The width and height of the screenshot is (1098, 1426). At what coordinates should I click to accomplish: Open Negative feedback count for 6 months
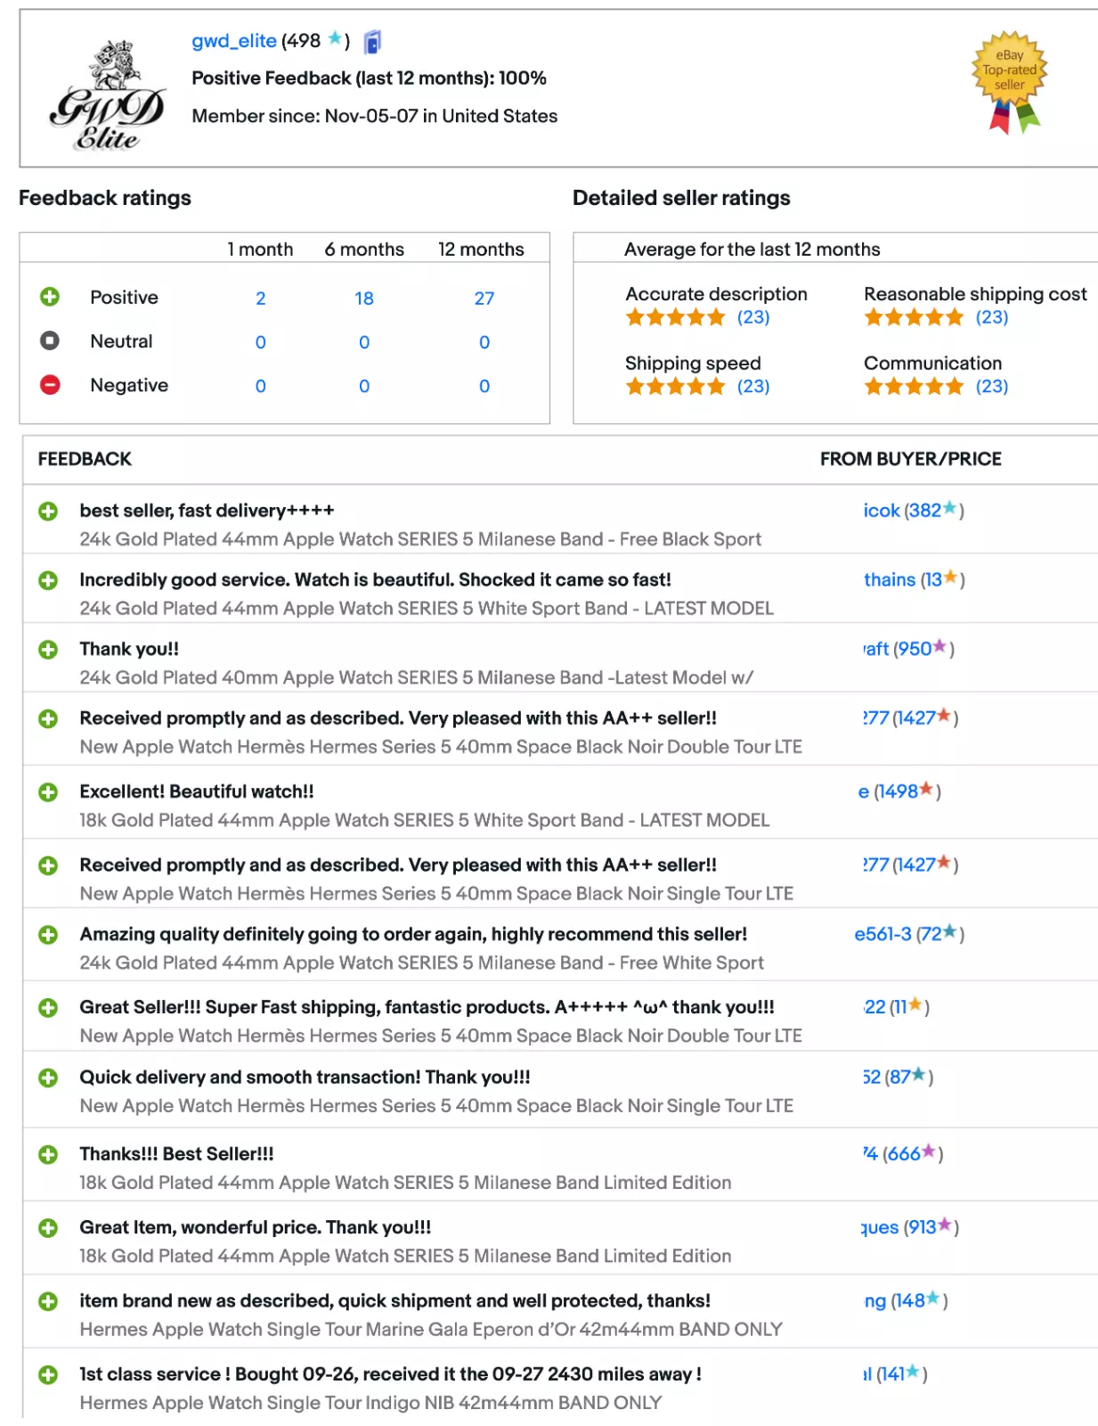pyautogui.click(x=364, y=386)
